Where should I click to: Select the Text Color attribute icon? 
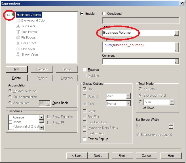pos(18,26)
